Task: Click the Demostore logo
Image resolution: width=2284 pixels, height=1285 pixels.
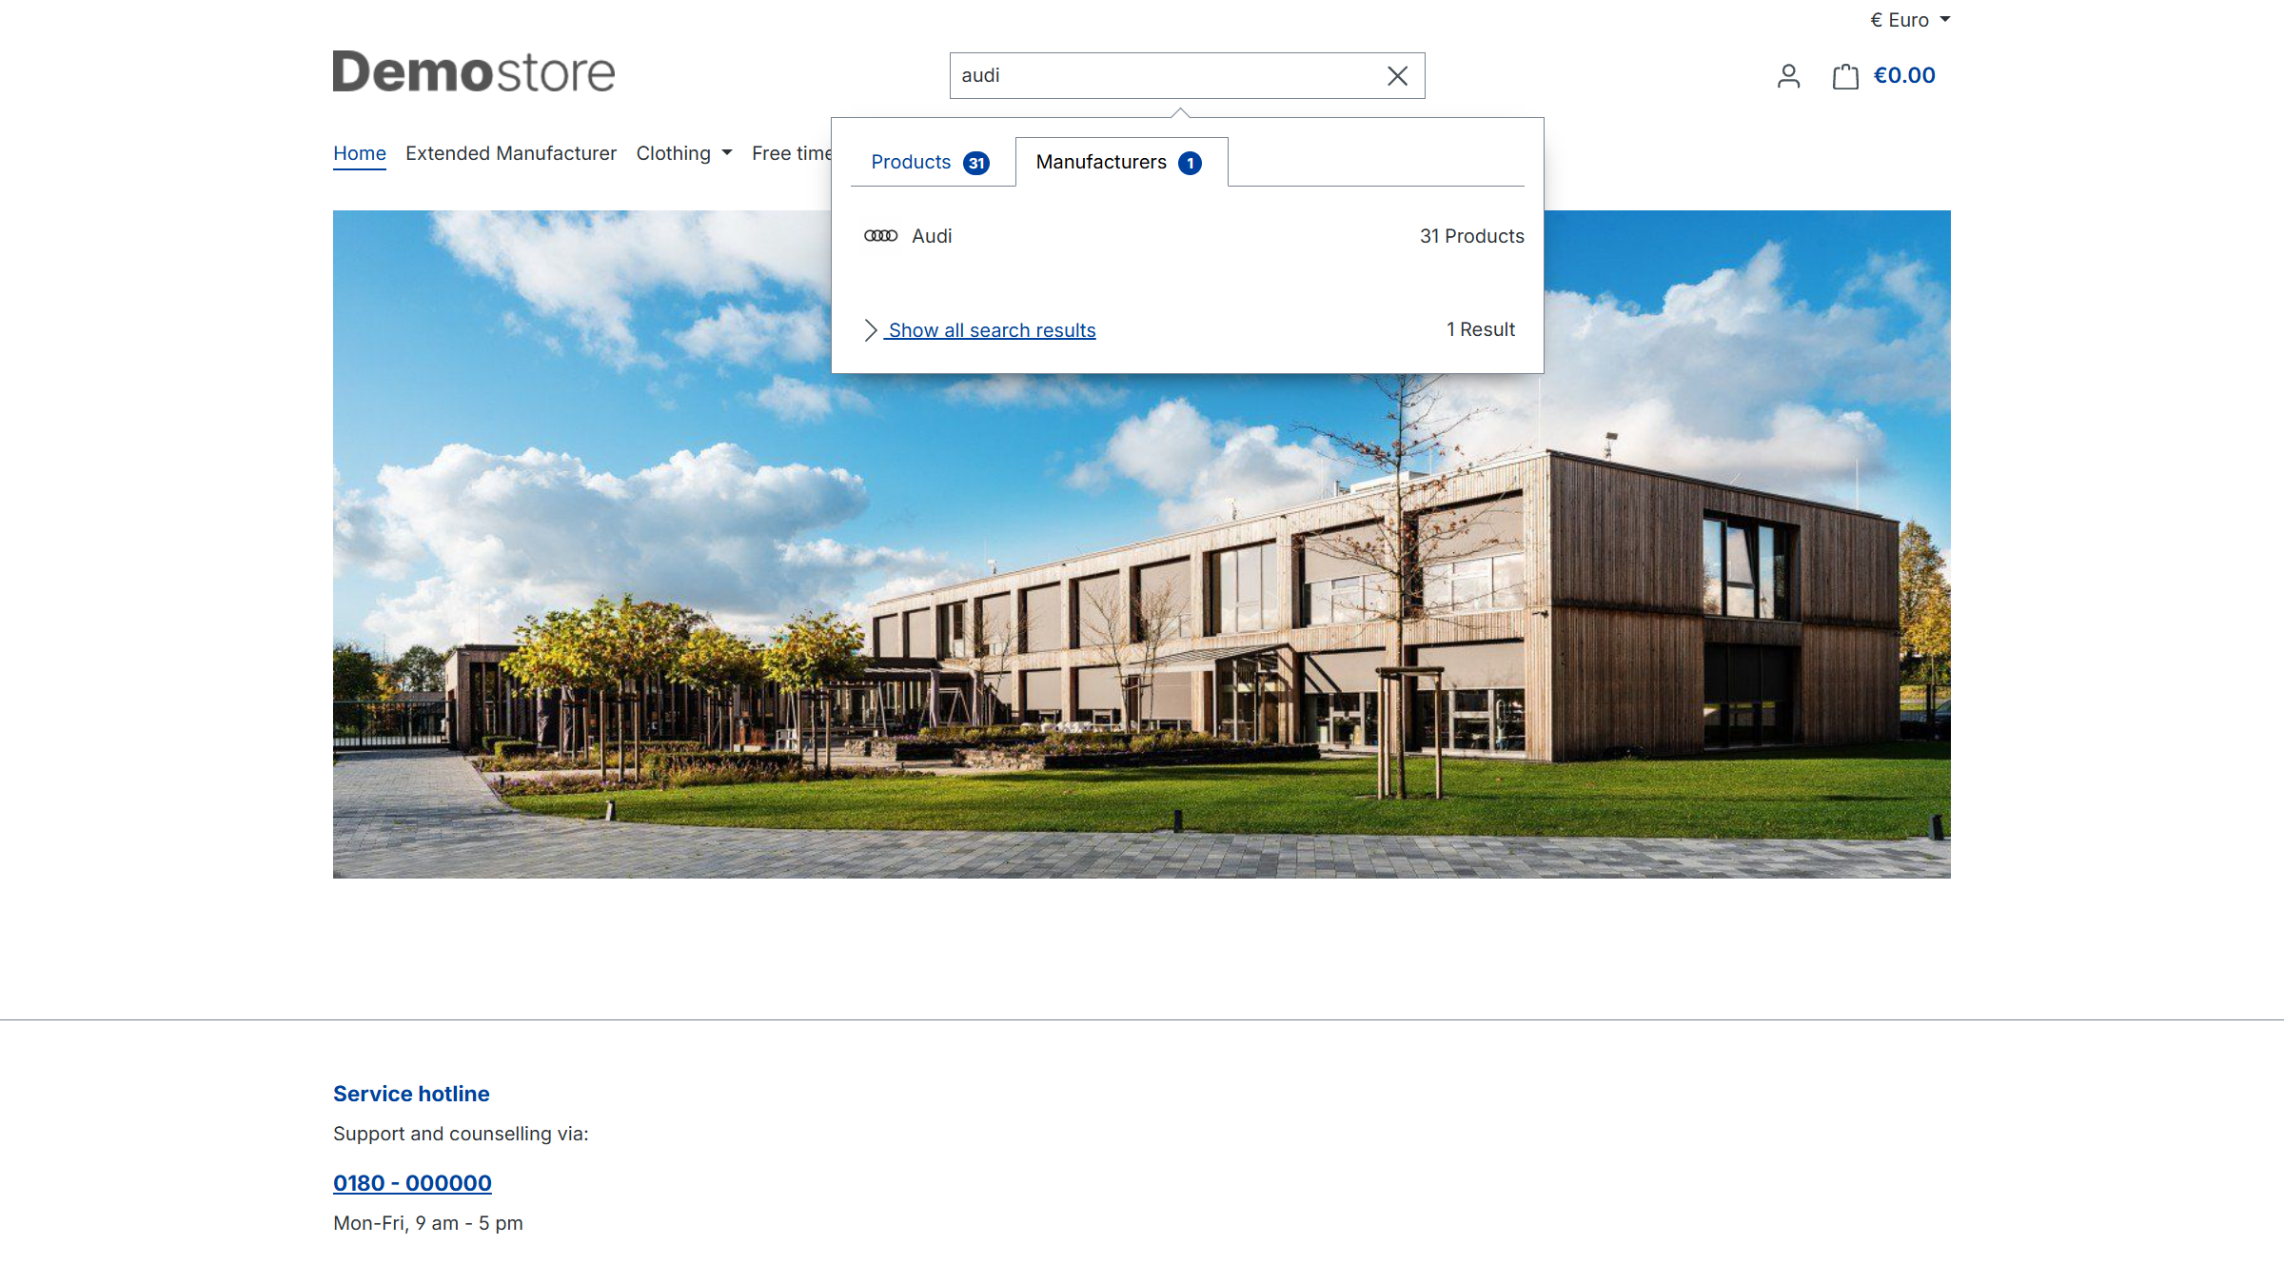Action: pyautogui.click(x=474, y=72)
